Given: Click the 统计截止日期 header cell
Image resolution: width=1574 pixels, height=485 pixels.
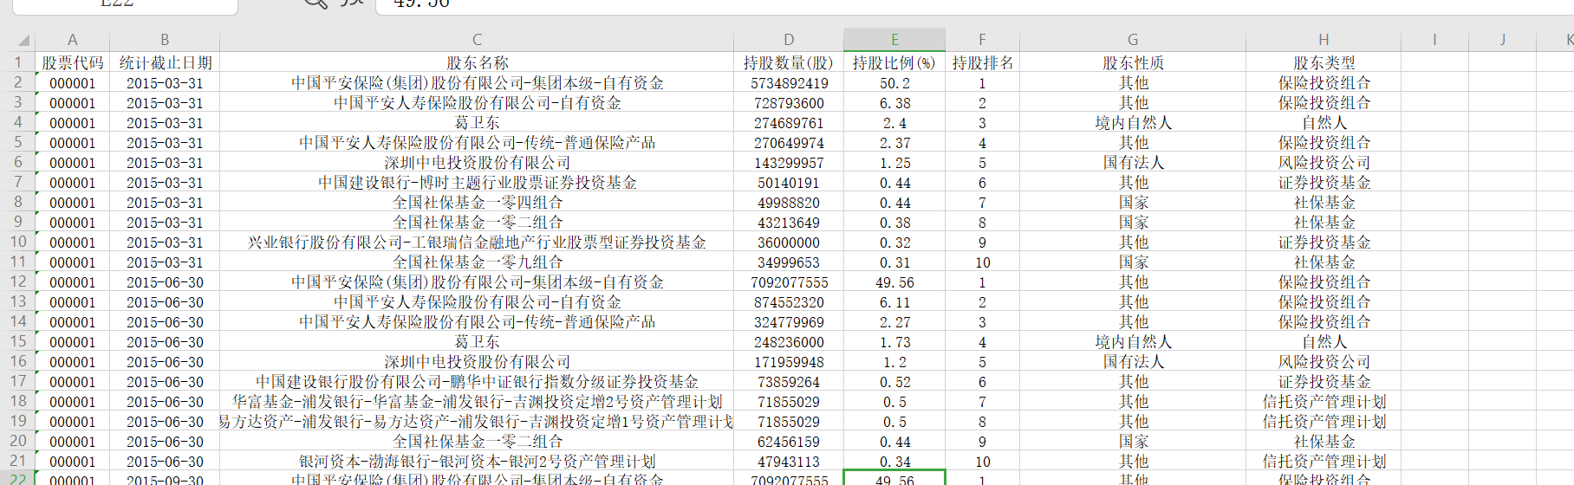Looking at the screenshot, I should pos(165,63).
